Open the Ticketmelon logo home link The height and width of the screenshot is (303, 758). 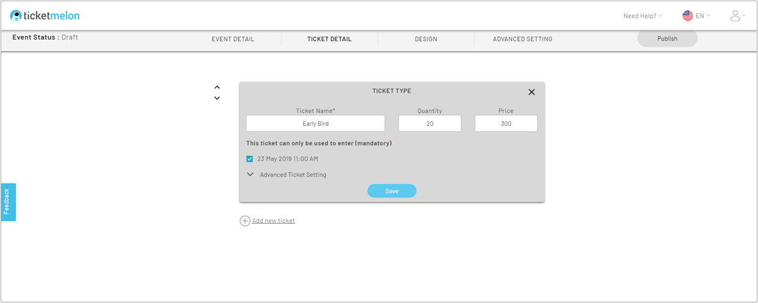click(x=45, y=16)
